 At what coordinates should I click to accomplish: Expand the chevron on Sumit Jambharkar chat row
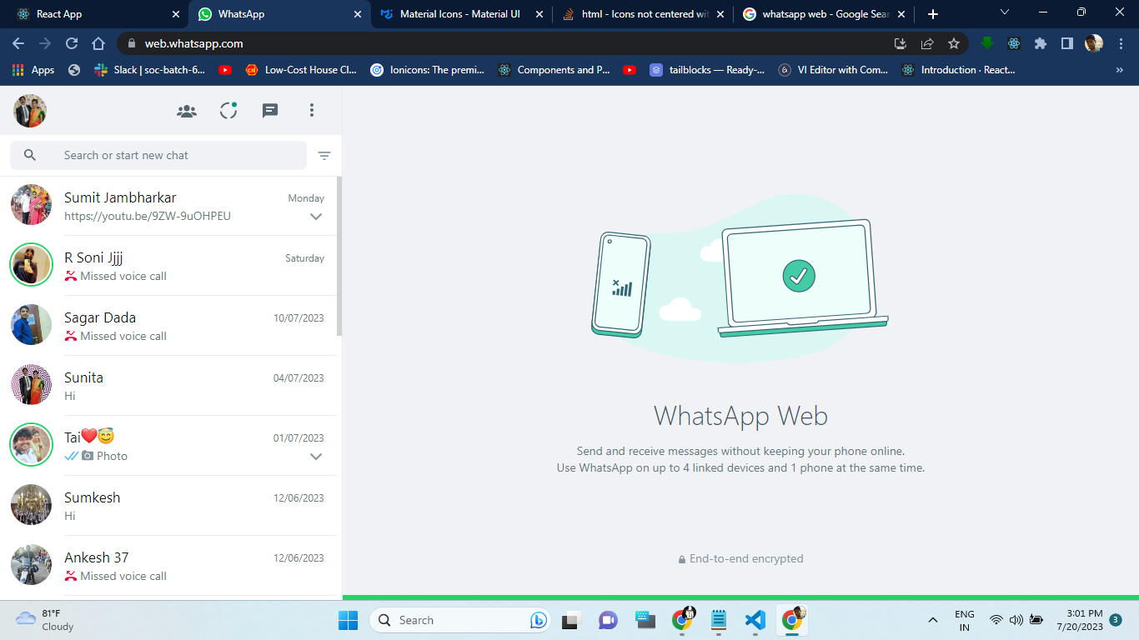316,217
